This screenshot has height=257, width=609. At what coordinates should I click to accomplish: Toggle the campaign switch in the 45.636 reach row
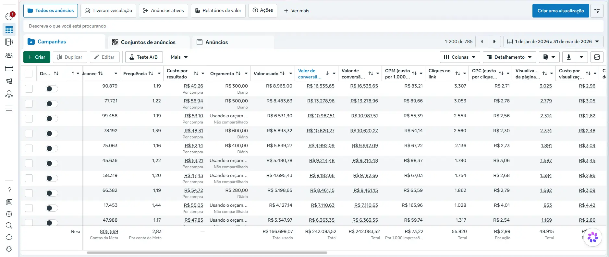(x=52, y=163)
